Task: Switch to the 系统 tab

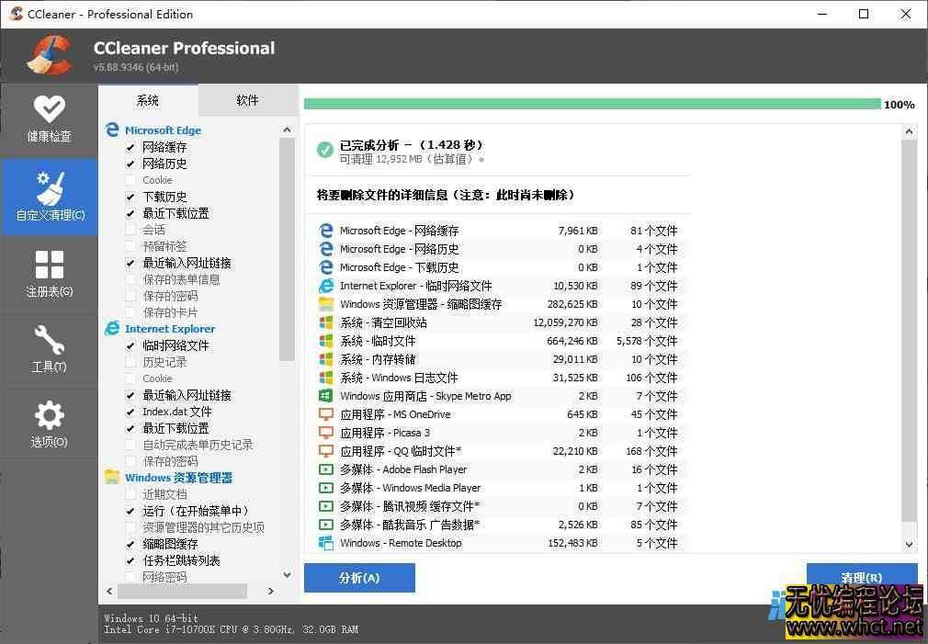Action: pos(148,100)
